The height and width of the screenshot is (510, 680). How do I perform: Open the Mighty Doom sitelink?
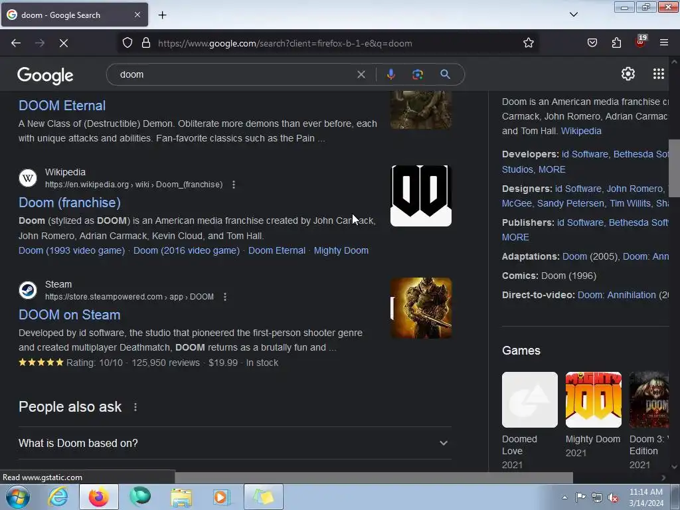[341, 250]
